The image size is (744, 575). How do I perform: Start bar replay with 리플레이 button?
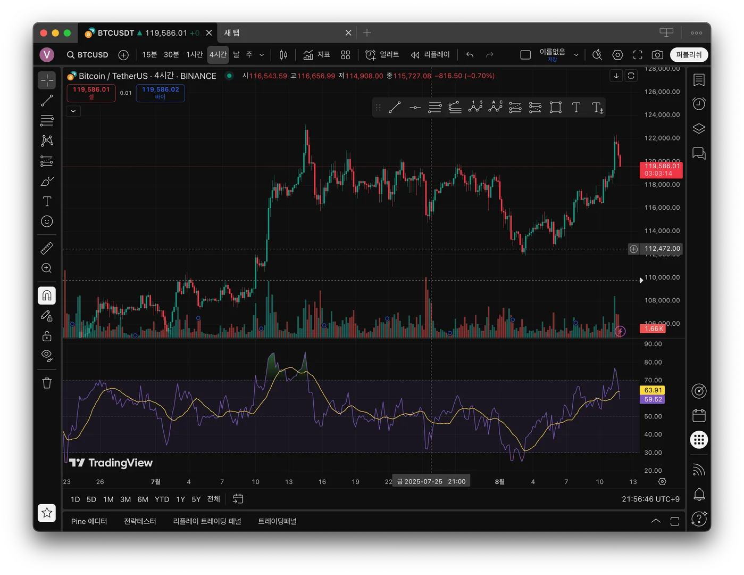[x=430, y=55]
